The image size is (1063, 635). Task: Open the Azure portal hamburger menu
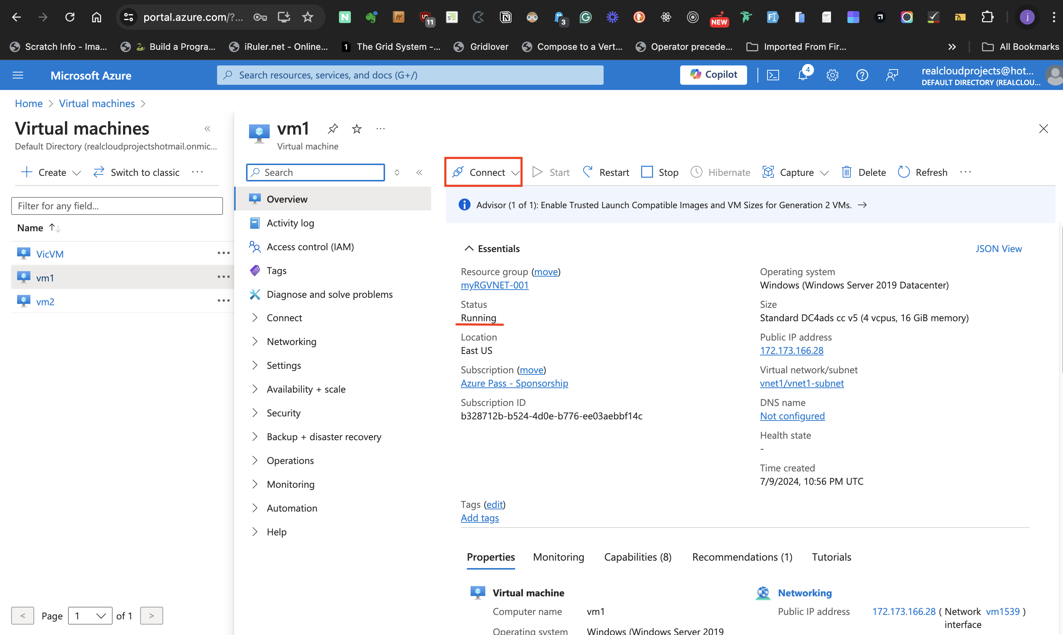tap(18, 75)
